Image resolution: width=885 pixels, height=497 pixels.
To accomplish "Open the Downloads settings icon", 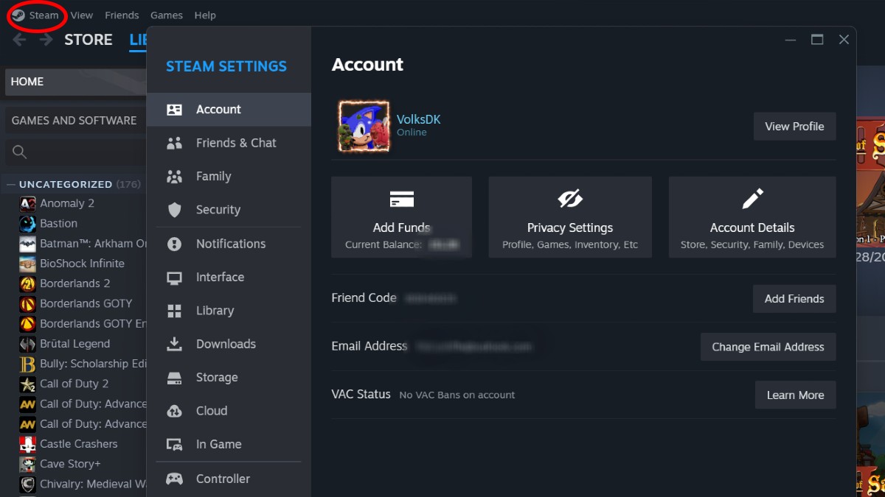I will pyautogui.click(x=174, y=344).
